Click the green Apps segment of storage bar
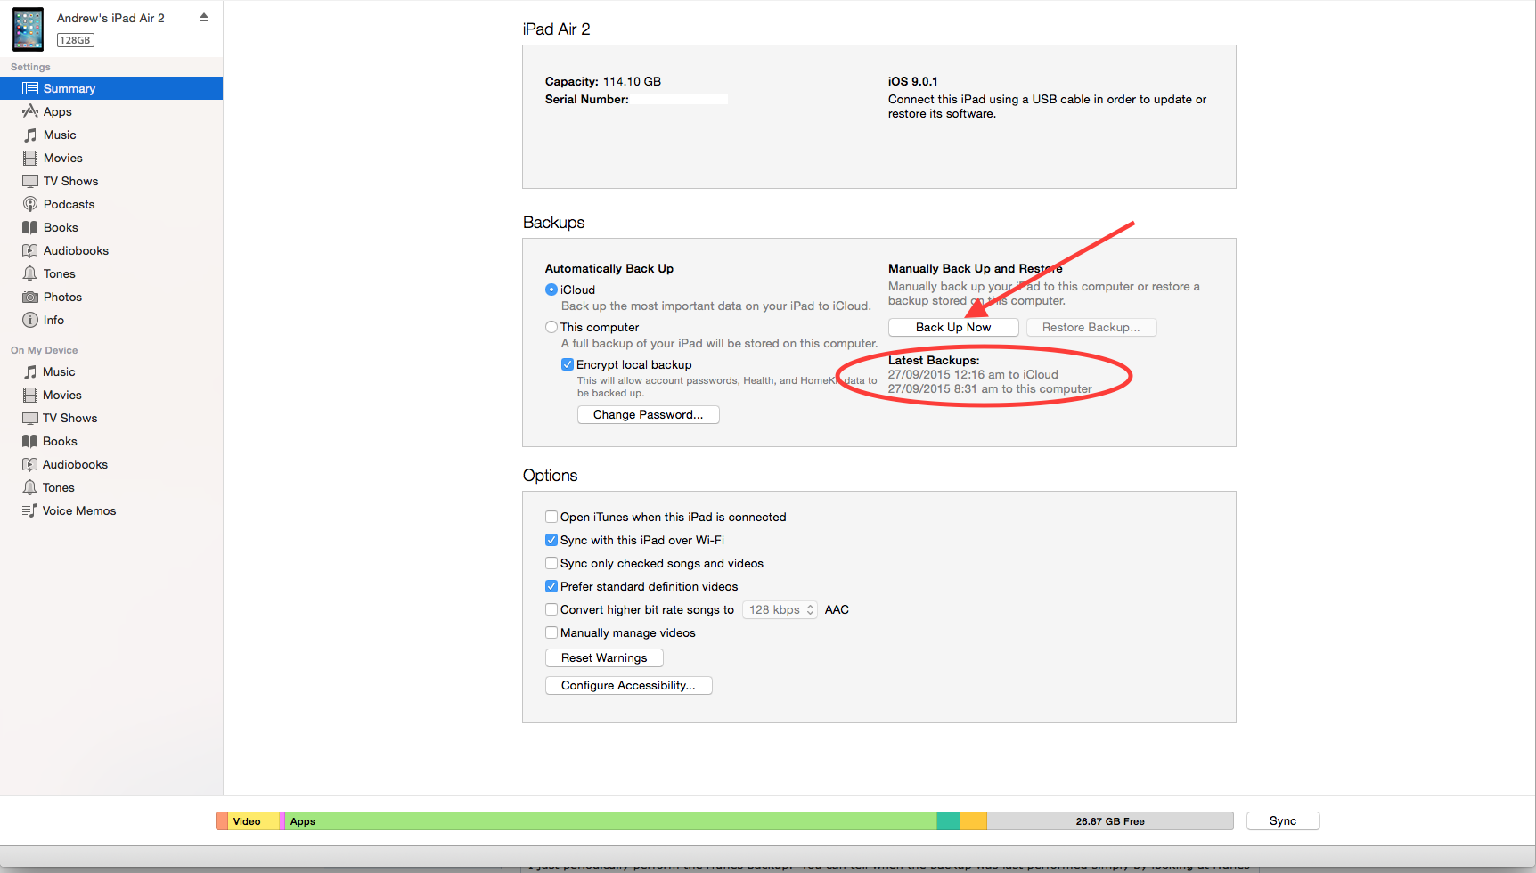The height and width of the screenshot is (873, 1536). click(x=610, y=821)
